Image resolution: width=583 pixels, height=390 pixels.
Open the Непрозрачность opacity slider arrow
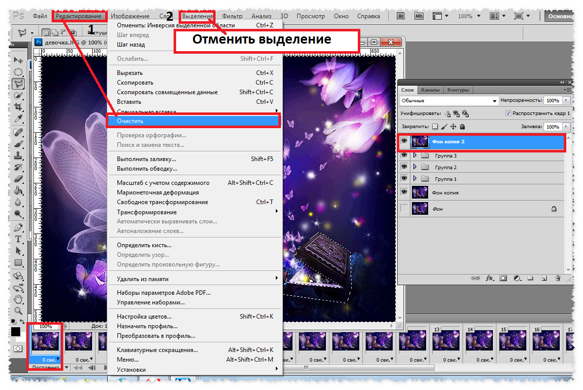[566, 100]
